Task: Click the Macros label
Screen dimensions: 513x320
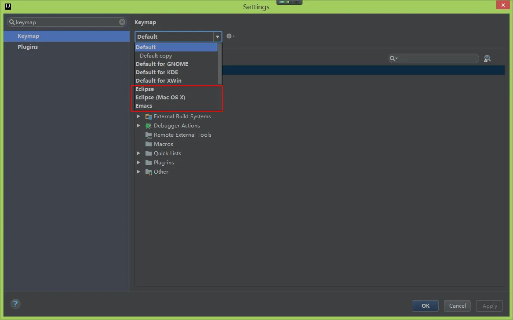Action: (x=163, y=144)
